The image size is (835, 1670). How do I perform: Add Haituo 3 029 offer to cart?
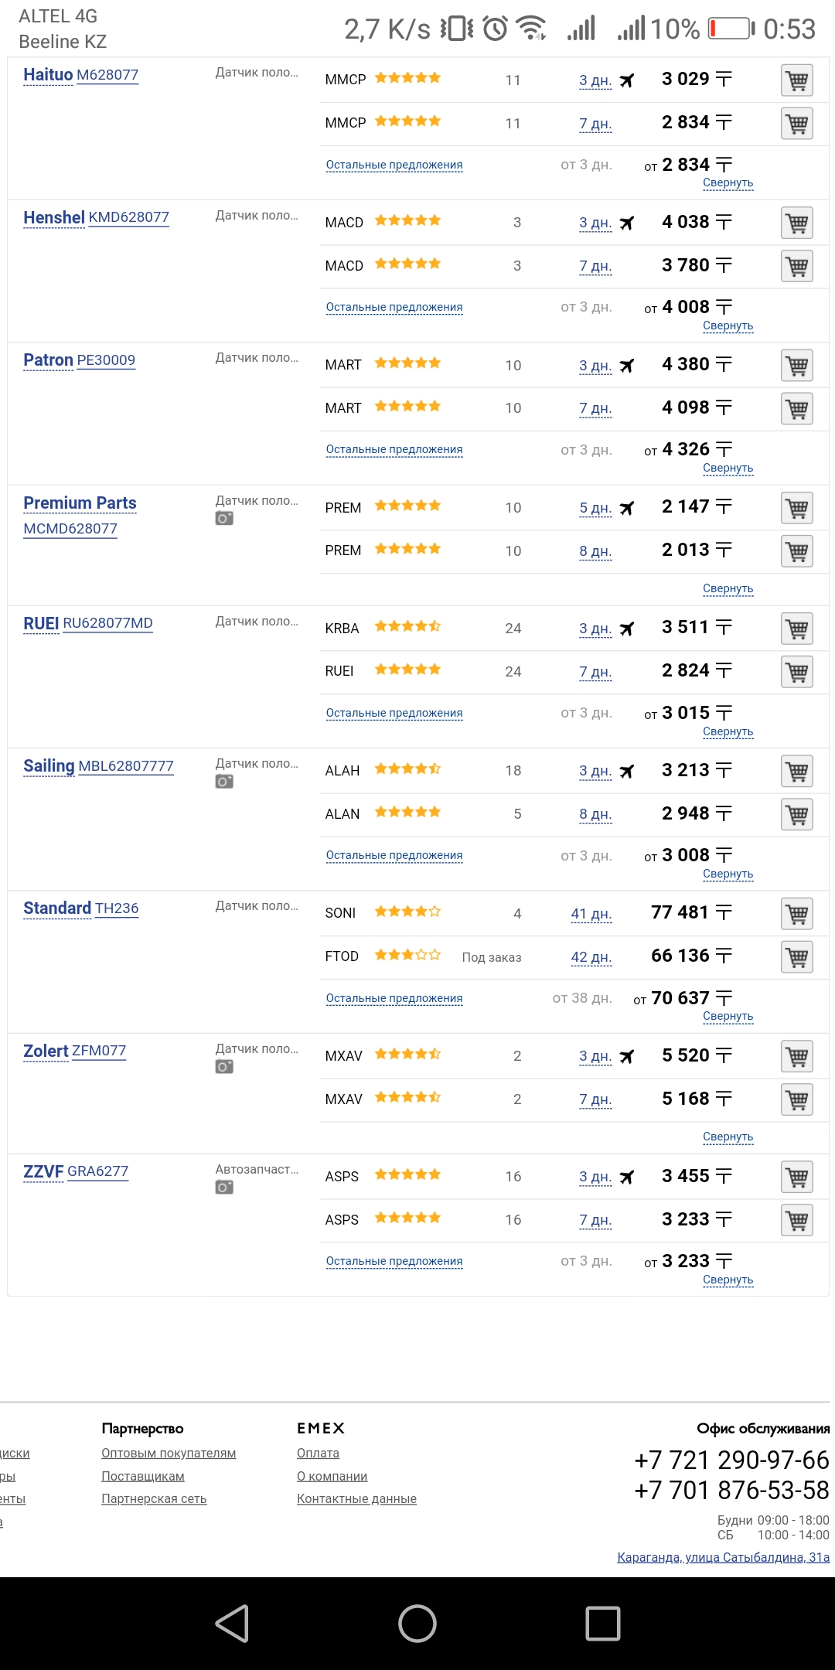click(x=796, y=80)
